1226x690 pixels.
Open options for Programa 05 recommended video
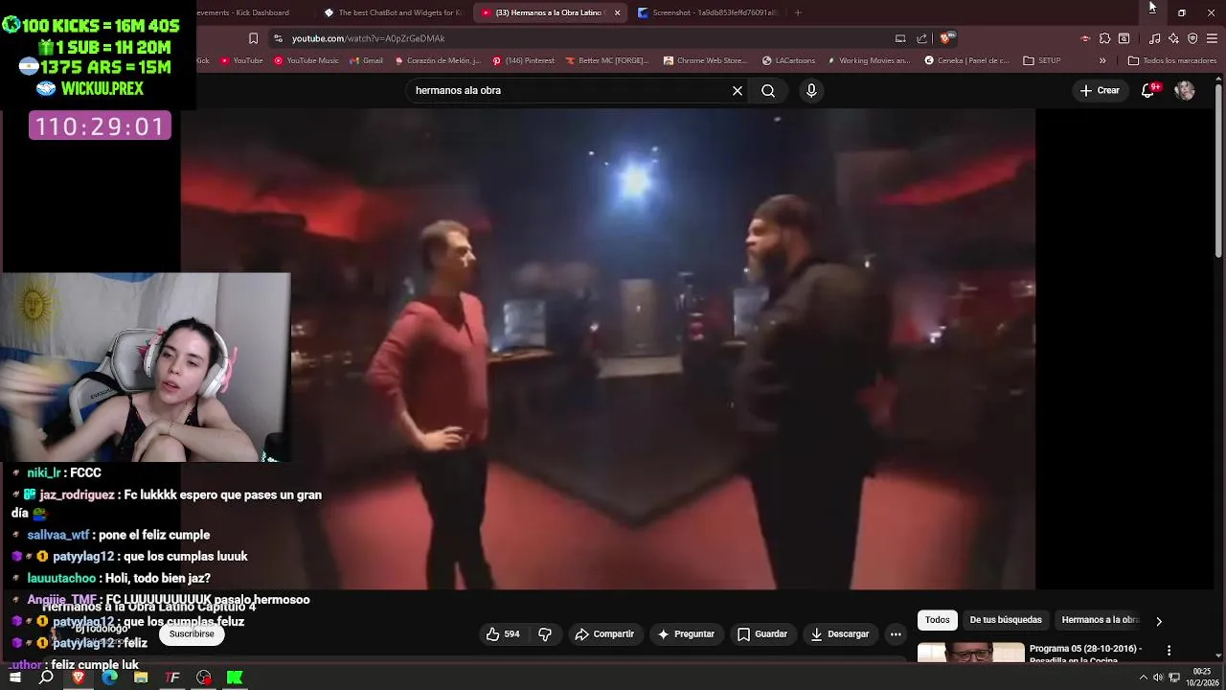click(x=1169, y=651)
